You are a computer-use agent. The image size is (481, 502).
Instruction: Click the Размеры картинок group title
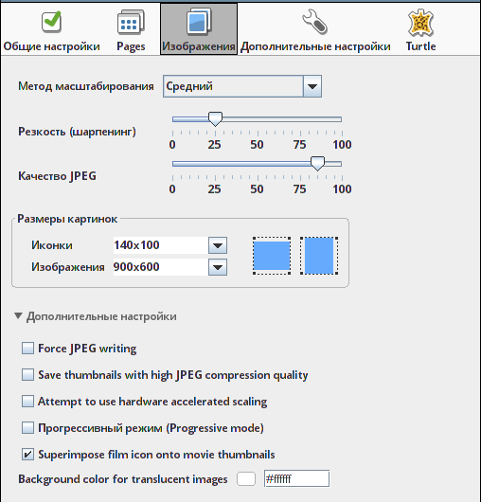coord(67,219)
